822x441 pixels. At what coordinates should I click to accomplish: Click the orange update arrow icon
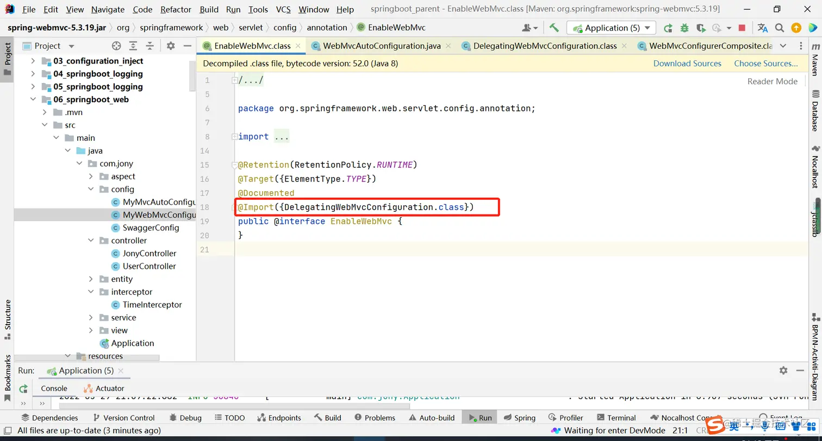click(796, 28)
